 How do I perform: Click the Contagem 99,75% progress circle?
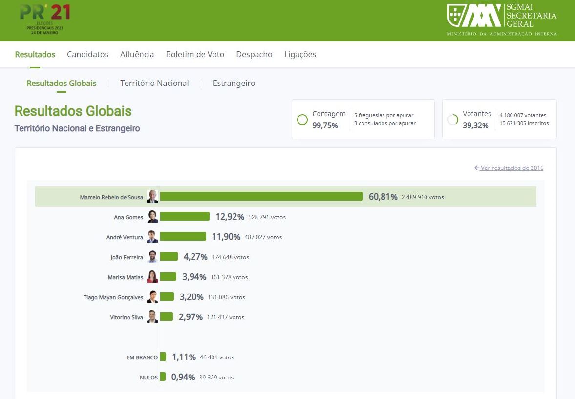click(x=302, y=120)
